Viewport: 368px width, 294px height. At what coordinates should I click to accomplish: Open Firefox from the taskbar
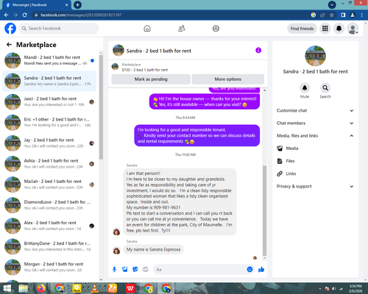[x=41, y=288]
